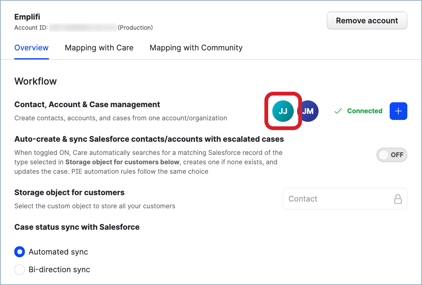Switch to Mapping with Community tab

196,48
